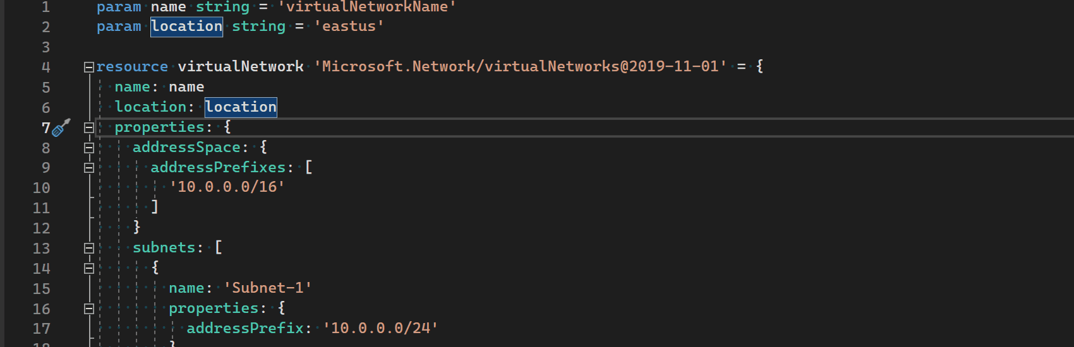Fold the subnet object starting on line 14
The width and height of the screenshot is (1074, 347).
point(89,268)
